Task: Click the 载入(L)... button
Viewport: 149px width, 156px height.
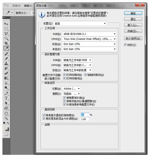Action: [133, 25]
